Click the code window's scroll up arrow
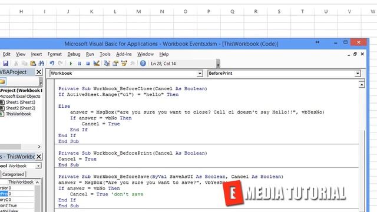 (362, 85)
